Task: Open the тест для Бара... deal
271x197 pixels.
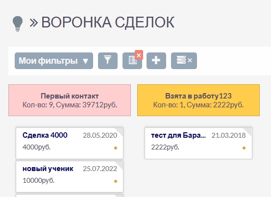Action: [178, 135]
